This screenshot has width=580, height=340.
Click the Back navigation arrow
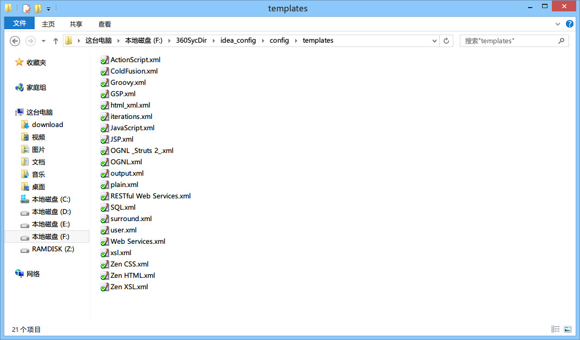pos(15,41)
